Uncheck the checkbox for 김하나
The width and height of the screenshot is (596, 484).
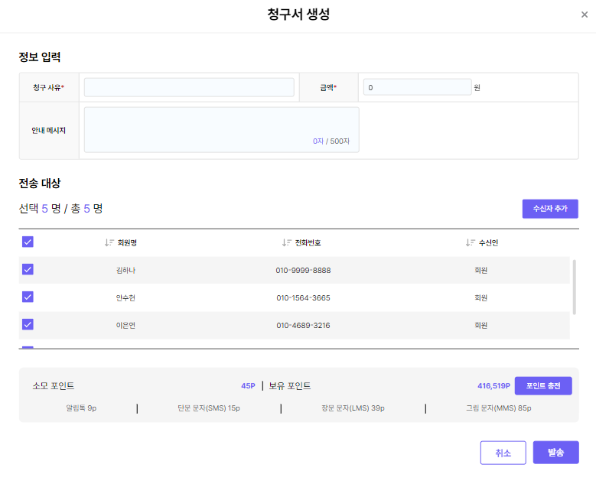(28, 269)
